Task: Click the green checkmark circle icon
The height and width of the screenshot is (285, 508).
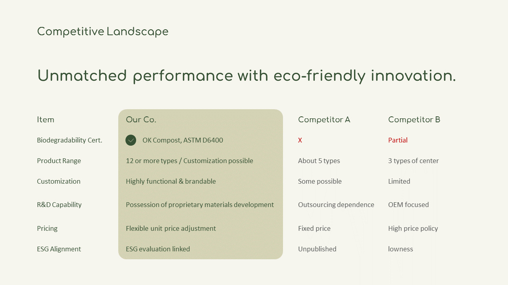Action: click(131, 140)
